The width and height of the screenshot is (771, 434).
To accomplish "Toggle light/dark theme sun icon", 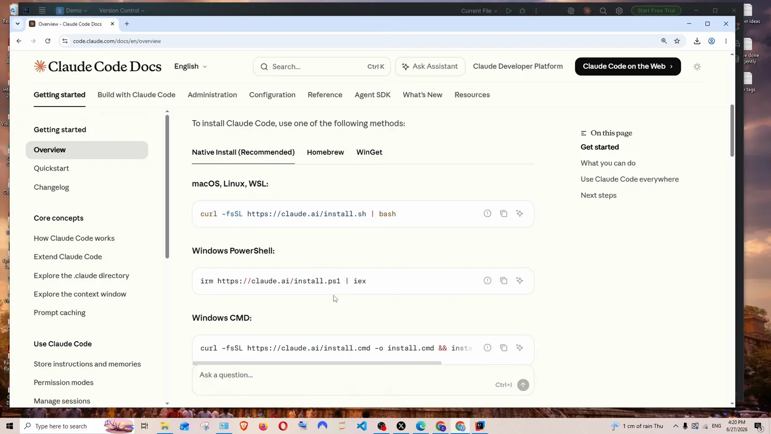I will pyautogui.click(x=697, y=67).
